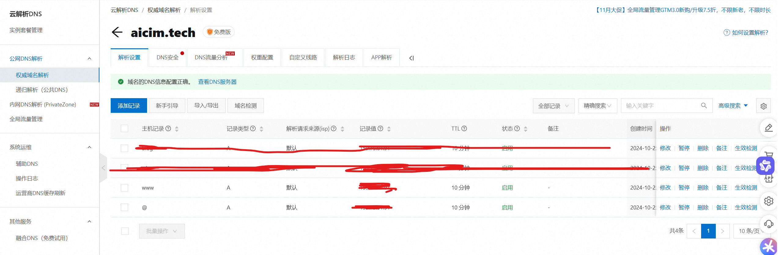Viewport: 780px width, 255px height.
Task: Switch to the 解析日志 tab
Action: click(344, 57)
